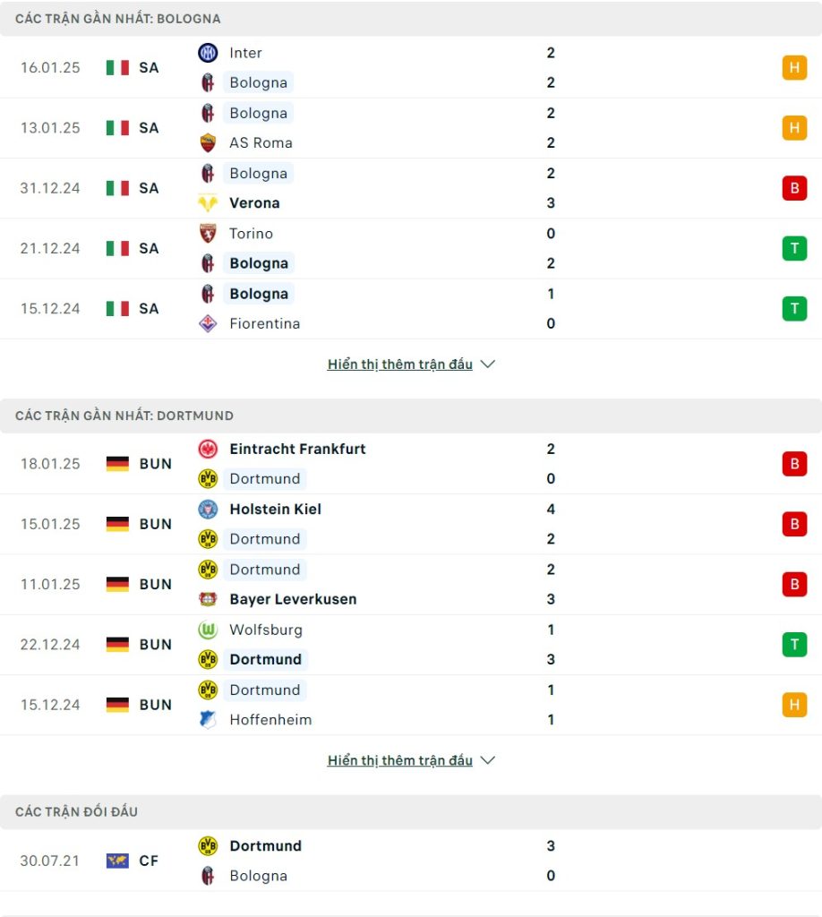This screenshot has width=822, height=917.
Task: Click the Inter club logo
Action: (x=208, y=53)
